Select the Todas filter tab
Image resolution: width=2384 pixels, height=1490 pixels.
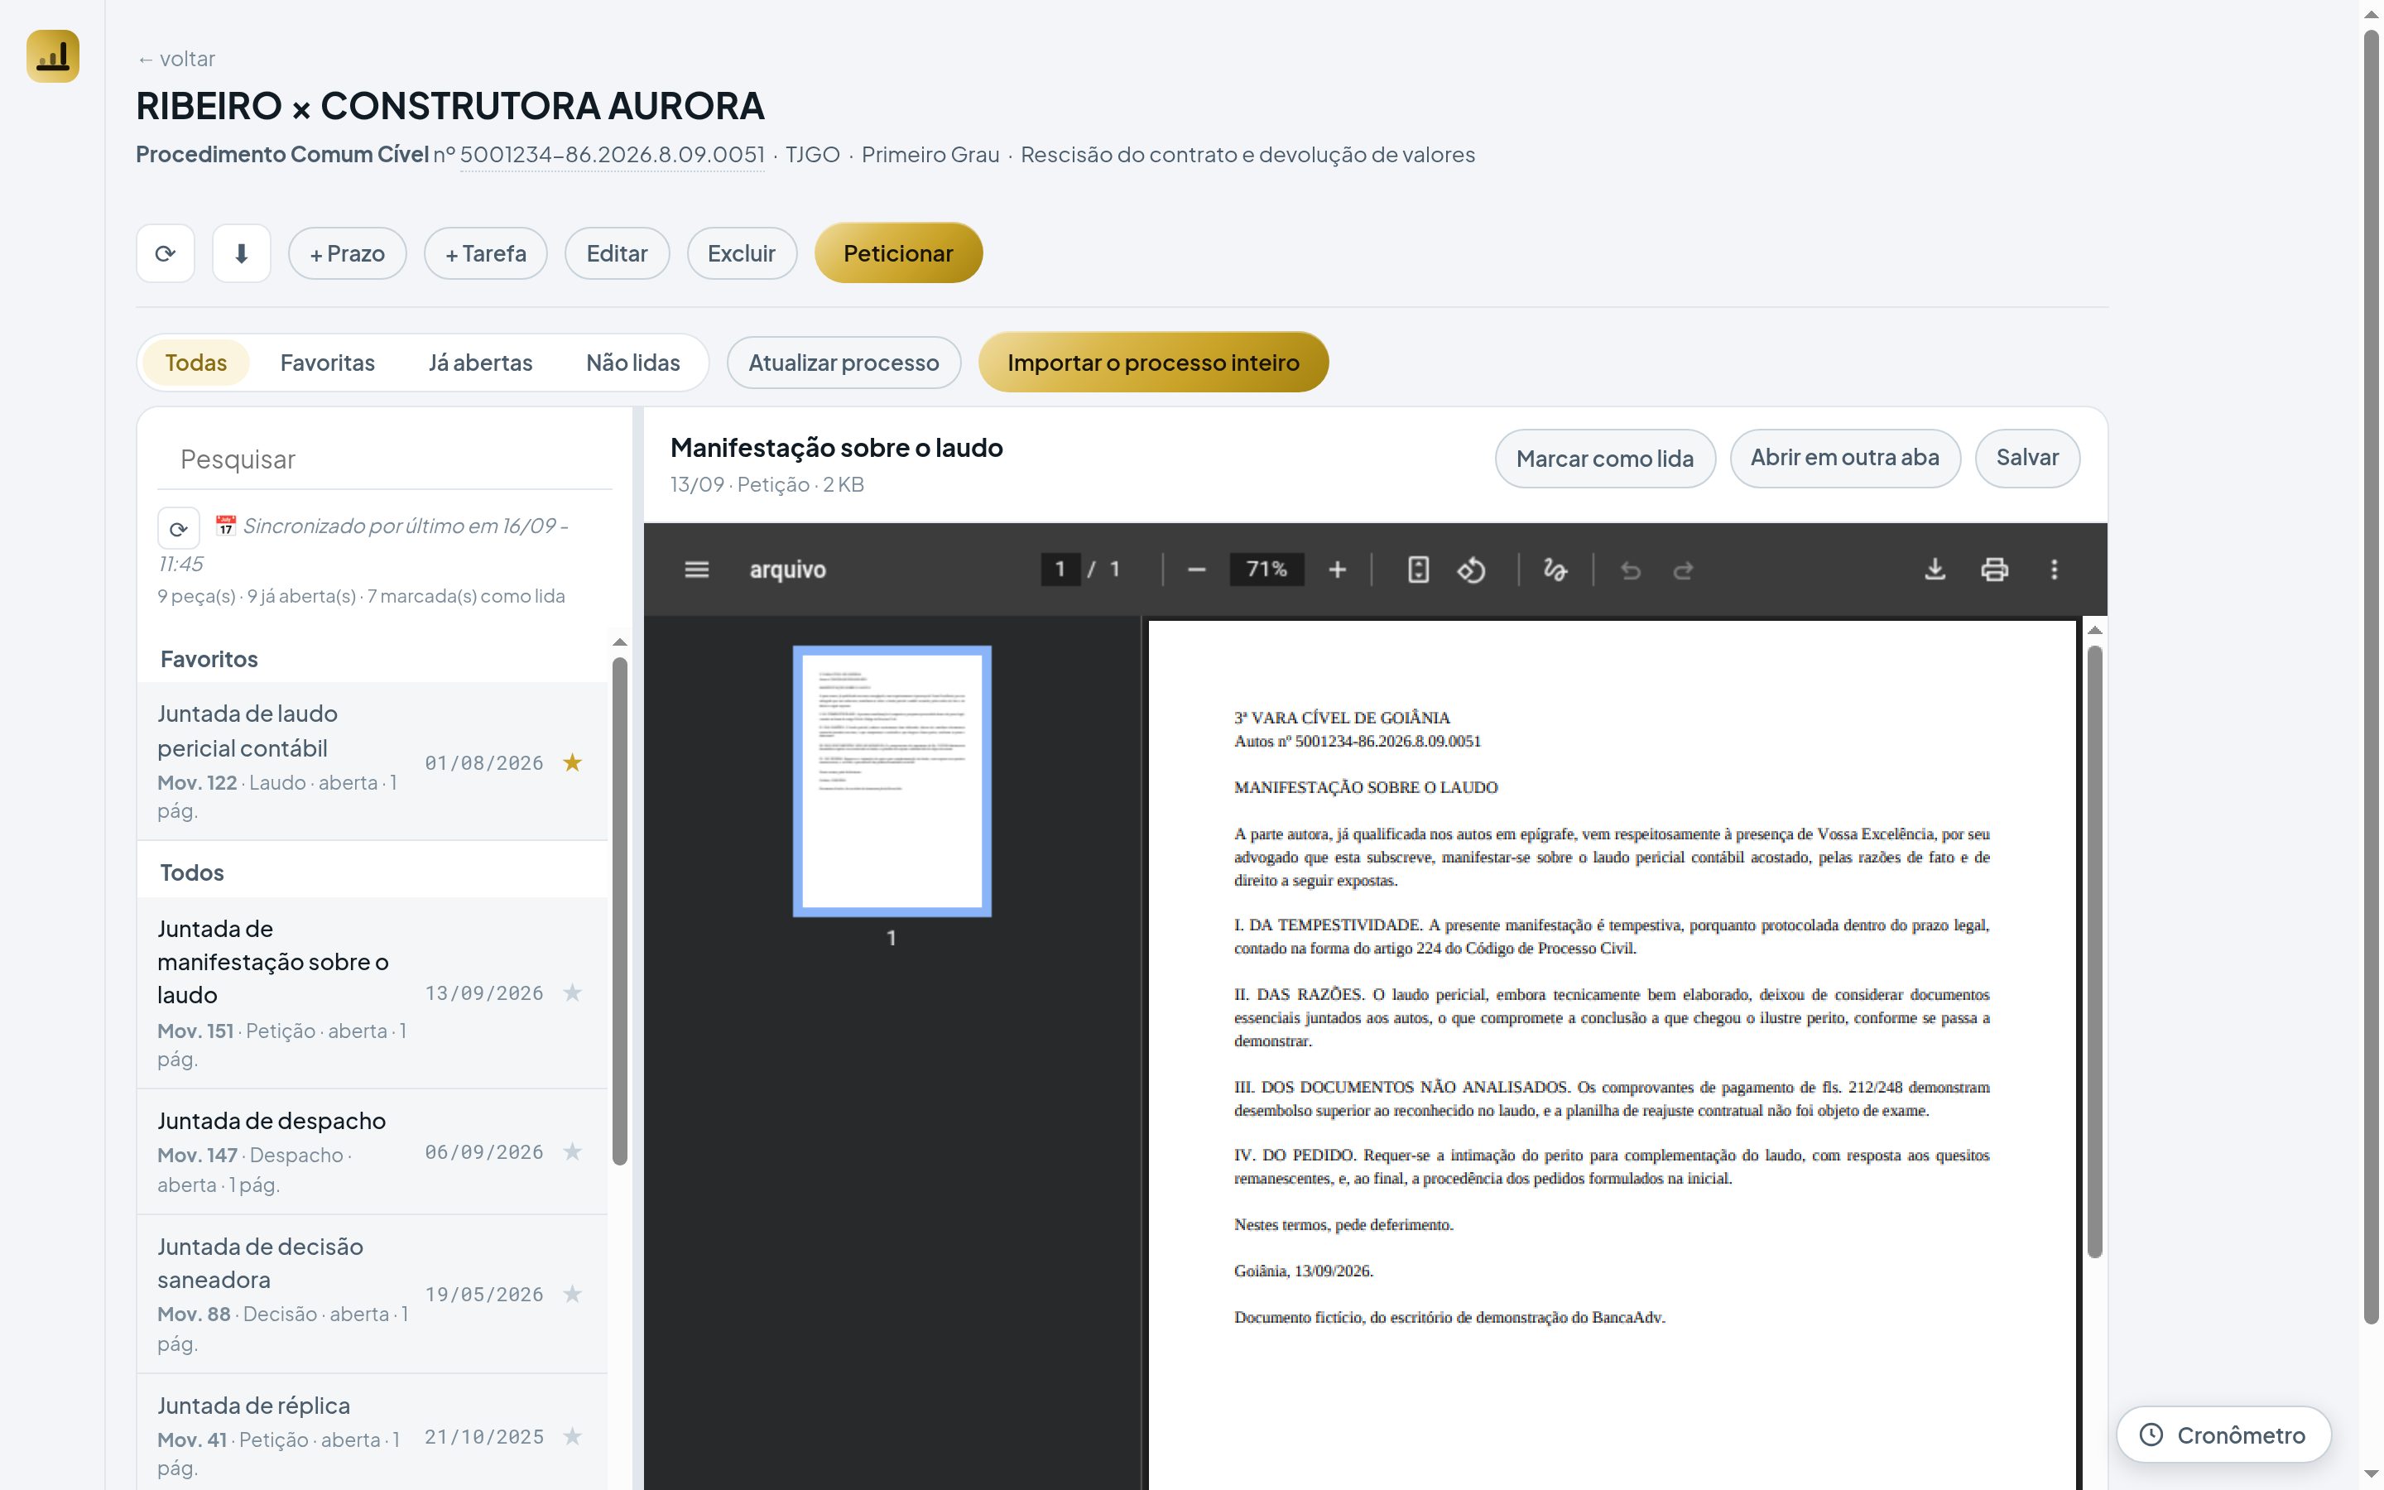[x=196, y=363]
